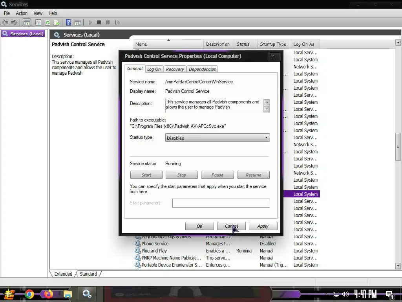Toggle Show/Hide Console Tree toolbar icon
This screenshot has width=402, height=302.
point(26,22)
